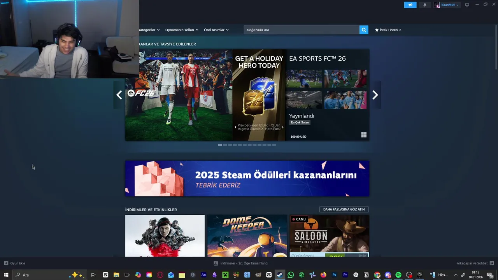The width and height of the screenshot is (498, 280).
Task: Launch Opera browser from taskbar
Action: [160, 275]
